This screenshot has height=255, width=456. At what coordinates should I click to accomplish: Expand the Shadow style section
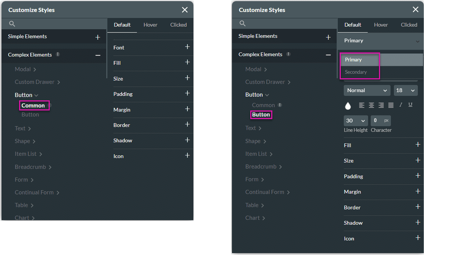tap(418, 223)
